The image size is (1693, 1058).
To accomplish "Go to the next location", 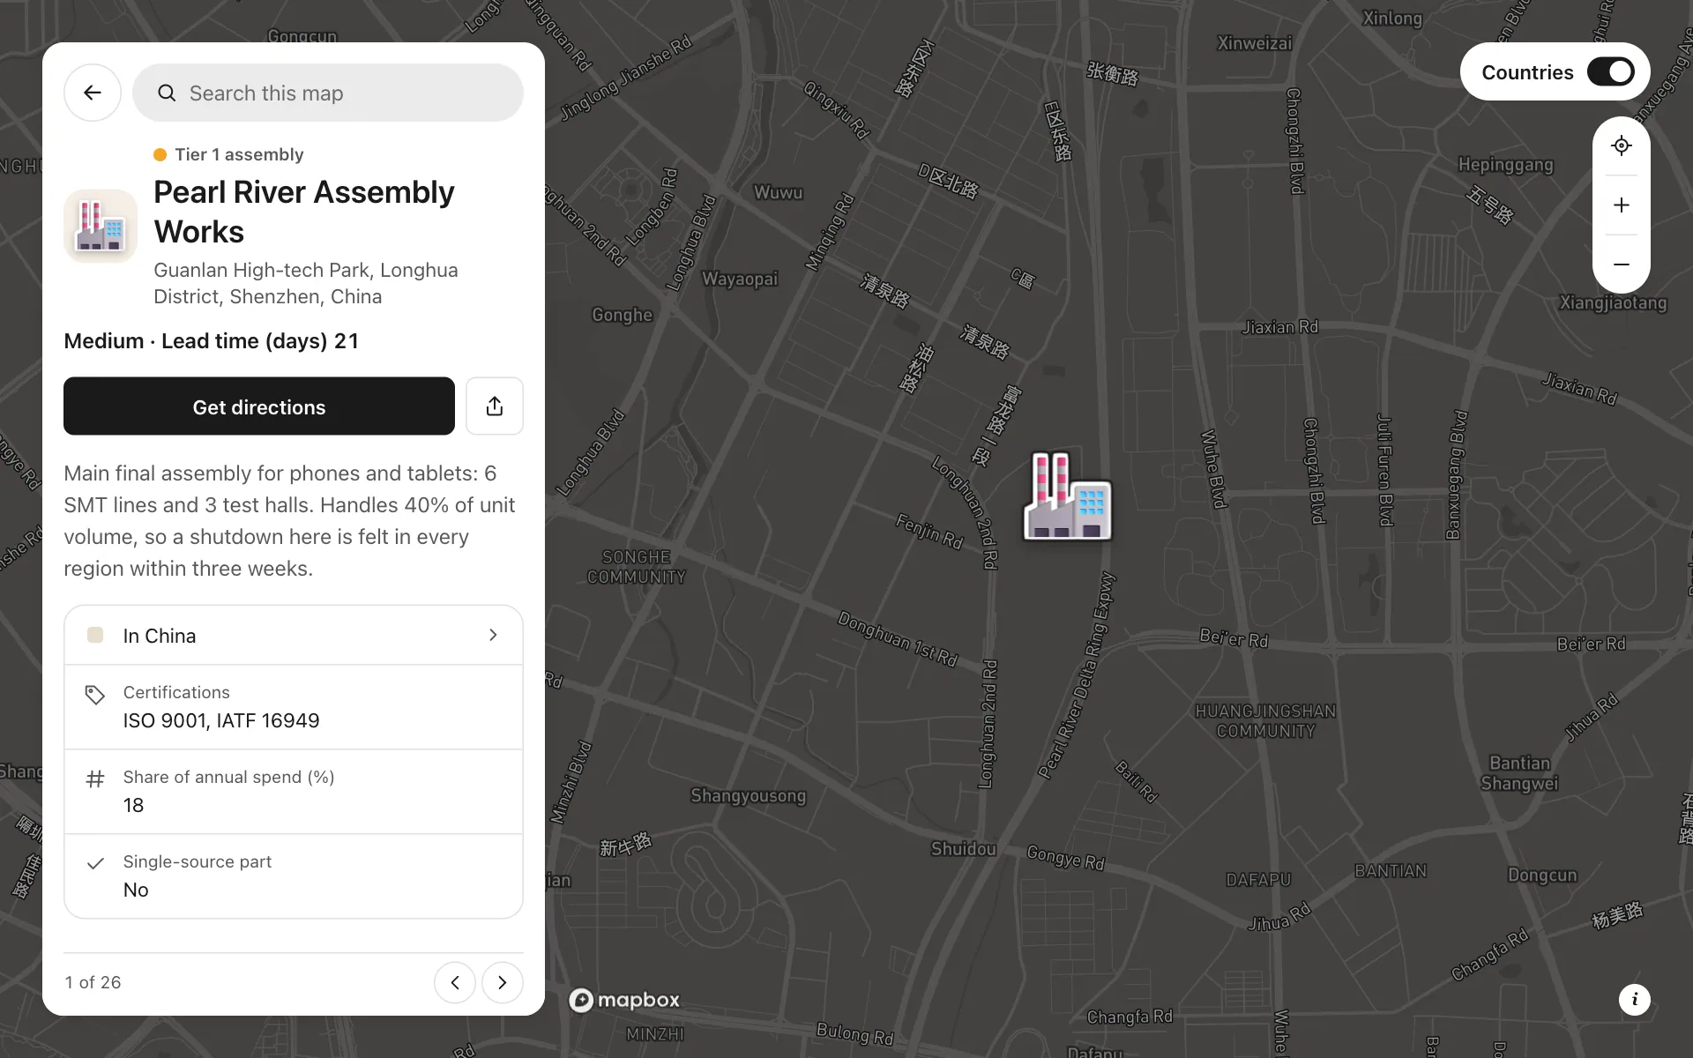I will [503, 982].
